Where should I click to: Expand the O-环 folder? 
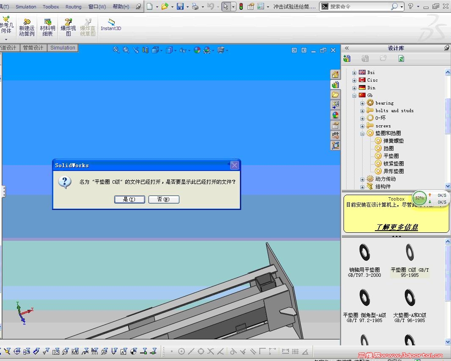point(363,118)
